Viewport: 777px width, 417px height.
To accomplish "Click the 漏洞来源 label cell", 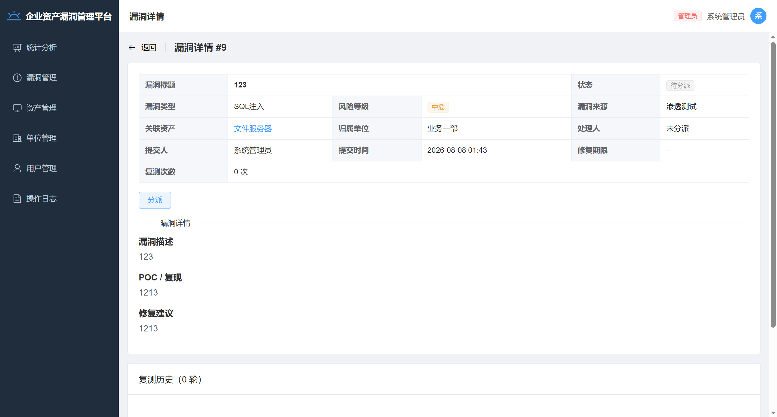I will (615, 107).
